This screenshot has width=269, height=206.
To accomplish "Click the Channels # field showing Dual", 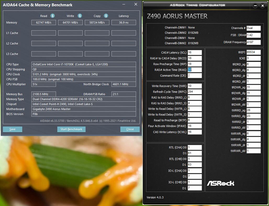I will pos(254,28).
